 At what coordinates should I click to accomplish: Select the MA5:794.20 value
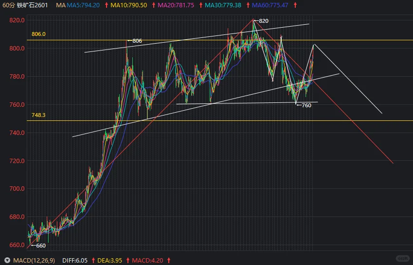point(83,5)
